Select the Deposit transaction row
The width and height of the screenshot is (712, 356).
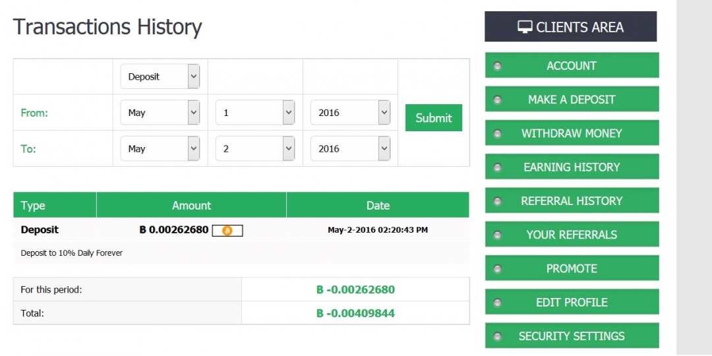point(40,230)
